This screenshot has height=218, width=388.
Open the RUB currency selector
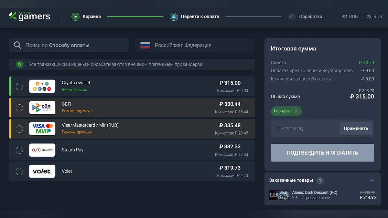pyautogui.click(x=350, y=16)
